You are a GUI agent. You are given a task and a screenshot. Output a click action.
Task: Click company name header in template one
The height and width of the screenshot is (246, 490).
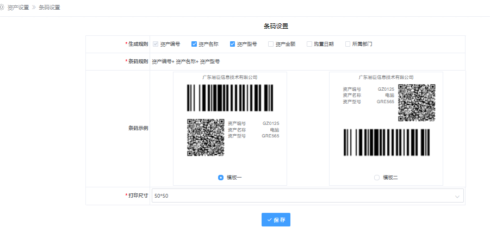[x=230, y=77]
